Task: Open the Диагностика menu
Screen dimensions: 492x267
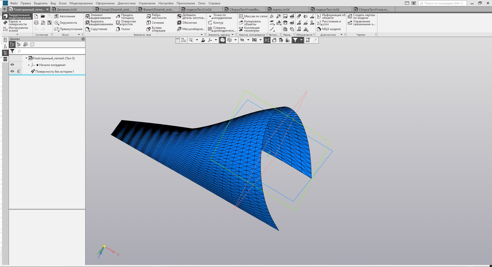Action: pos(127,3)
